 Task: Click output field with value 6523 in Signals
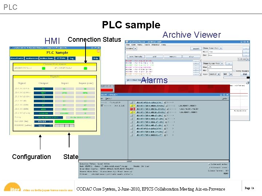click(43, 109)
